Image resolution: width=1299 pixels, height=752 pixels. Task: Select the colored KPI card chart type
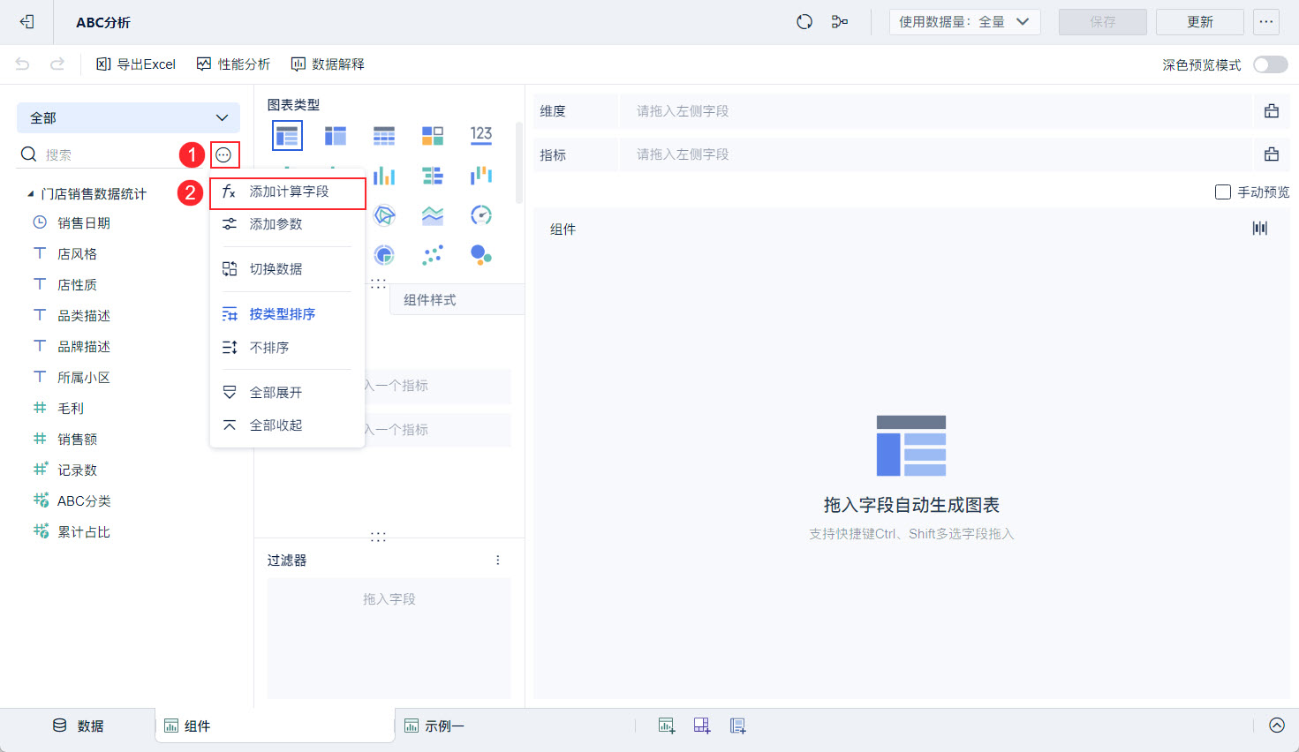click(x=433, y=135)
